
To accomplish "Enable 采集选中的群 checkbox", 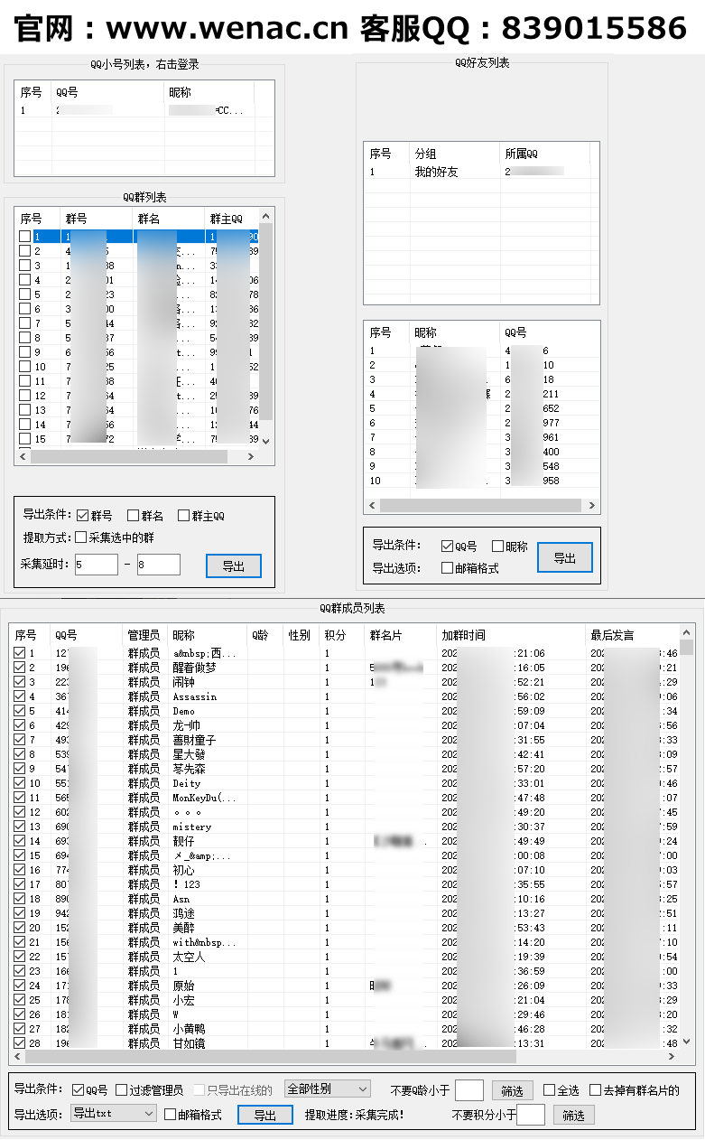I will [81, 537].
